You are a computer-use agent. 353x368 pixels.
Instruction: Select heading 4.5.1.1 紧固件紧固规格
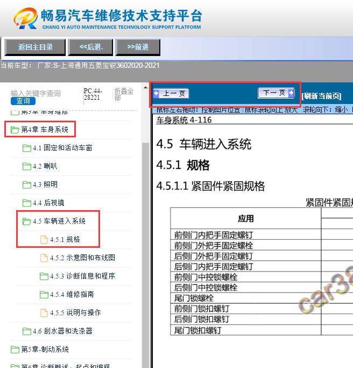click(x=210, y=186)
